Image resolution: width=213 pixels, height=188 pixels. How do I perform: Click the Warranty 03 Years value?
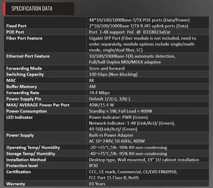pos(97,184)
